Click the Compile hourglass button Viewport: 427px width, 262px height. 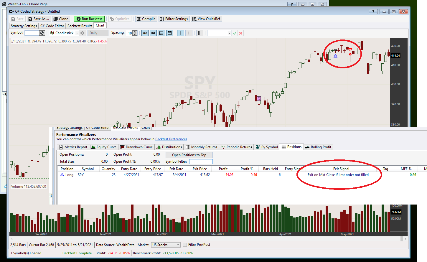coord(146,19)
